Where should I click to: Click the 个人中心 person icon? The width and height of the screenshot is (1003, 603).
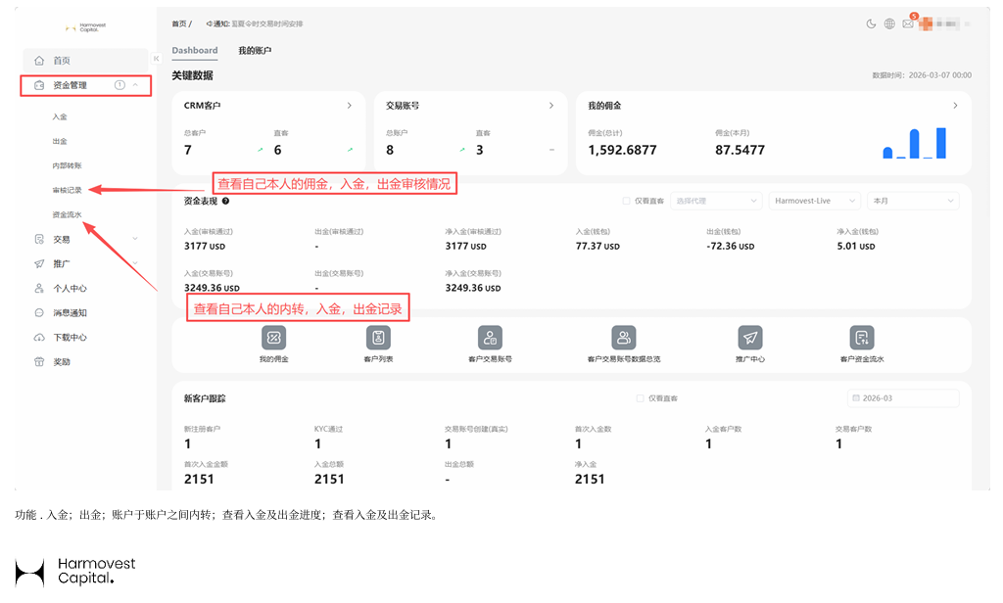39,289
